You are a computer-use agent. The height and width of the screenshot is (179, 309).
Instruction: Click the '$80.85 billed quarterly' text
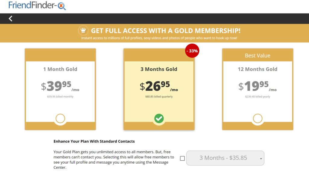(x=159, y=97)
